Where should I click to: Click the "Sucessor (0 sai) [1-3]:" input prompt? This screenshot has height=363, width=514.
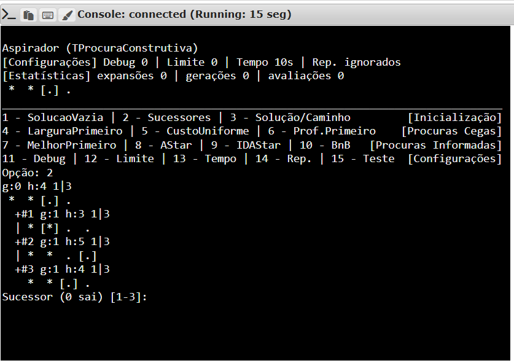75,297
